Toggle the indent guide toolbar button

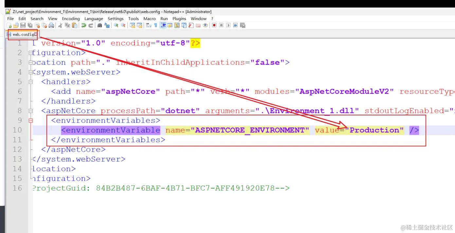point(163,25)
